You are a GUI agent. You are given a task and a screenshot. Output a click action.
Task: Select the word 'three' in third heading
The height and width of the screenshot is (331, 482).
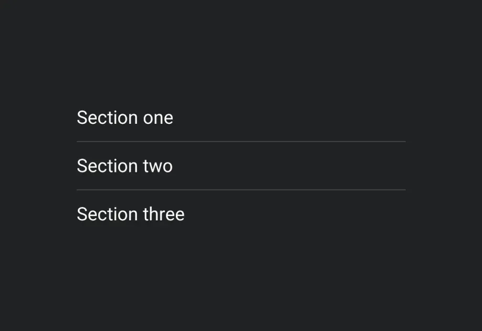pos(163,214)
